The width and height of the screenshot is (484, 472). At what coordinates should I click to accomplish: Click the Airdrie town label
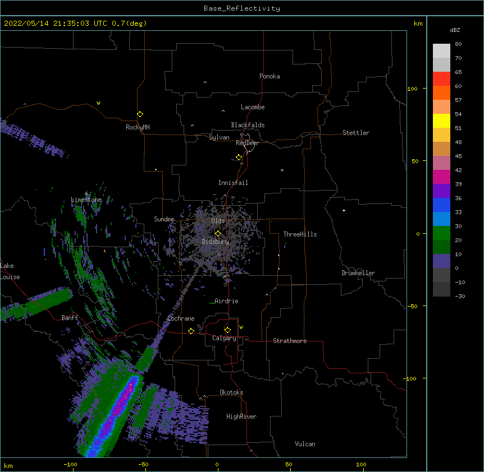pos(226,301)
